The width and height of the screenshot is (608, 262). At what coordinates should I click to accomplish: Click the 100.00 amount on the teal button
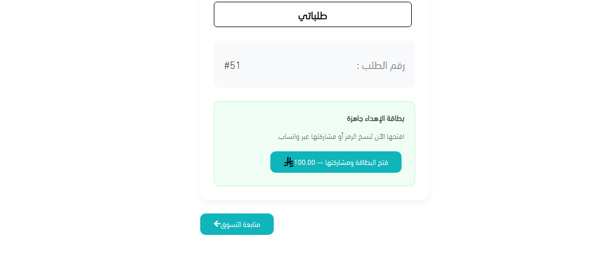(x=305, y=163)
